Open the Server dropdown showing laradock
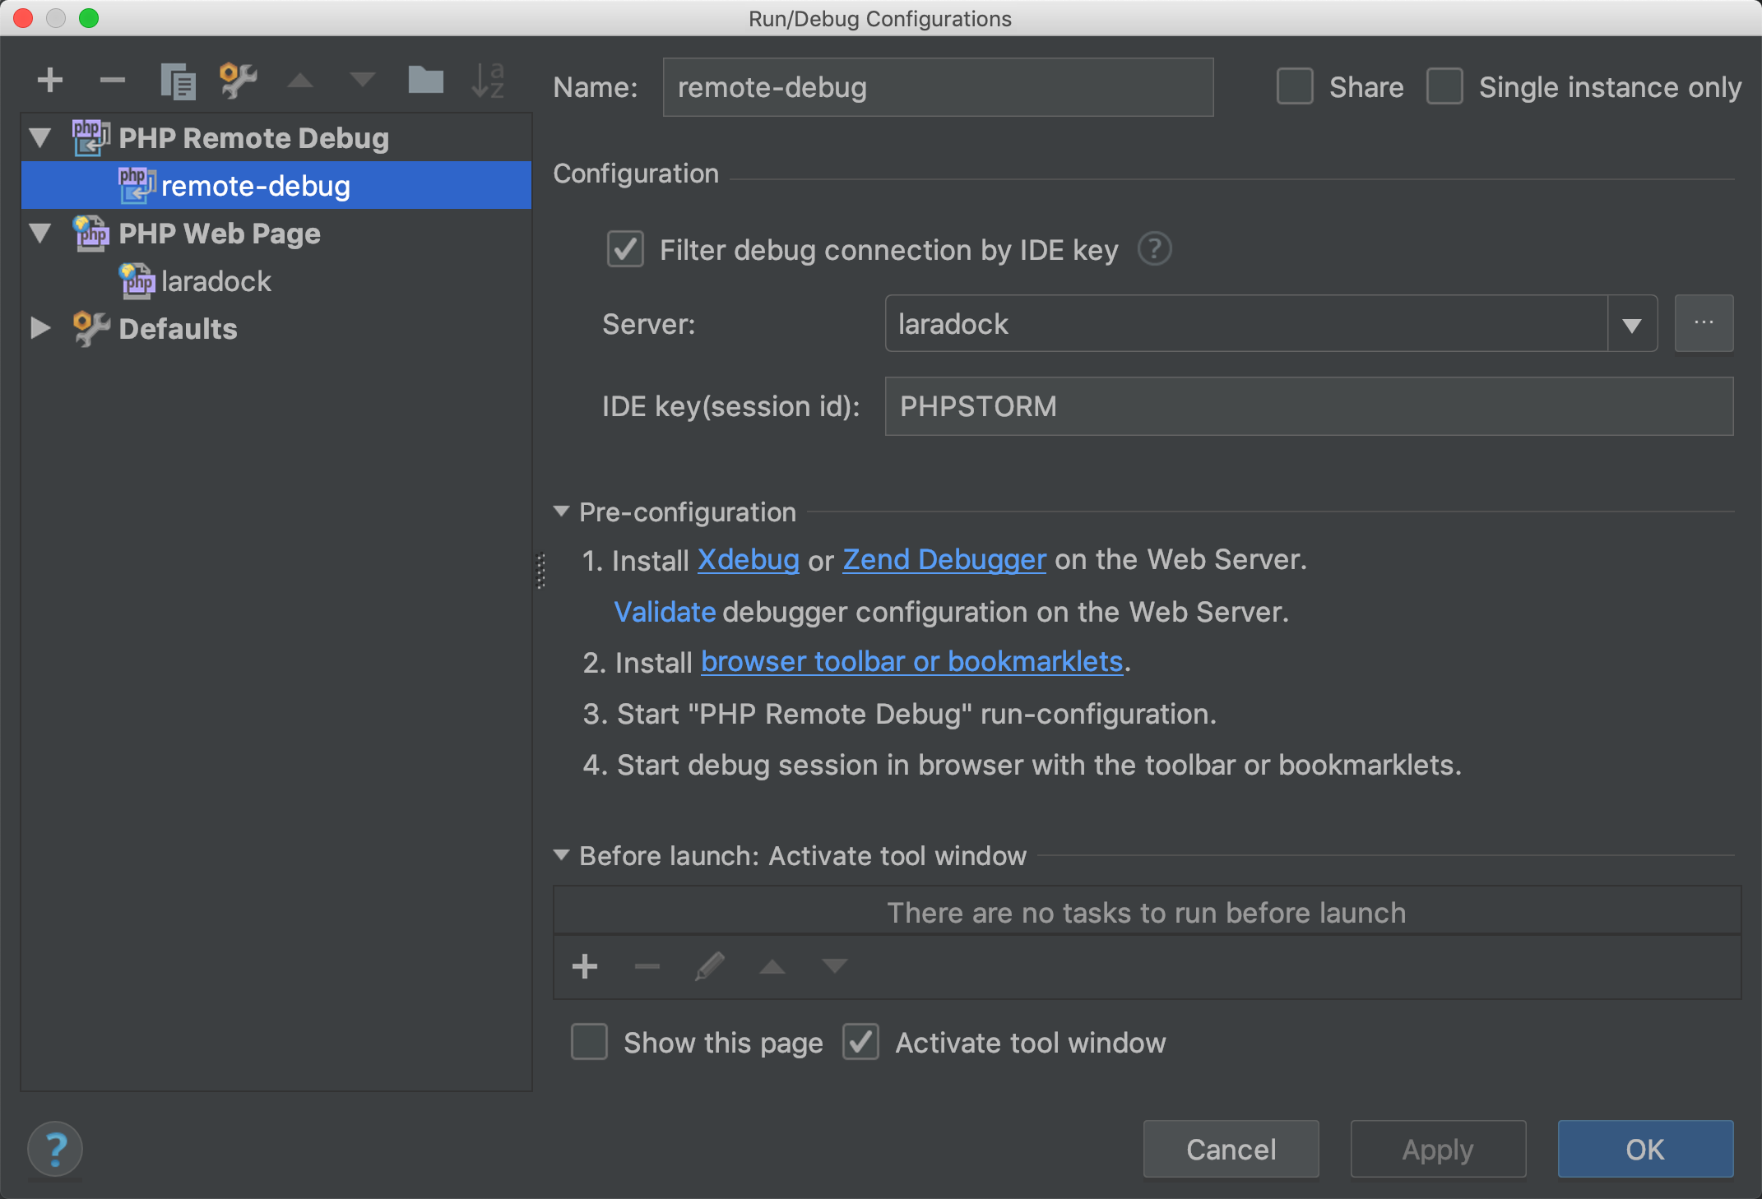The image size is (1762, 1199). [x=1632, y=325]
